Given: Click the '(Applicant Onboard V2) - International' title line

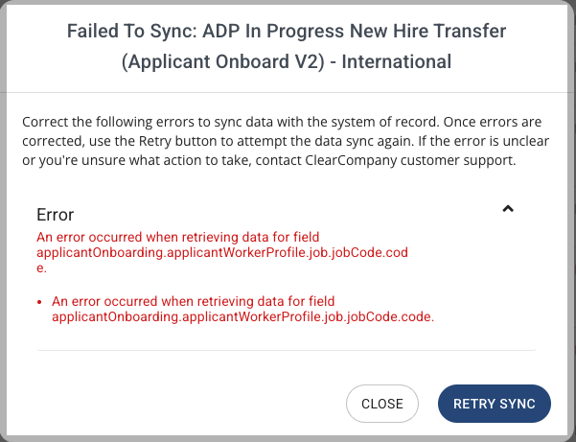Looking at the screenshot, I should click(287, 61).
